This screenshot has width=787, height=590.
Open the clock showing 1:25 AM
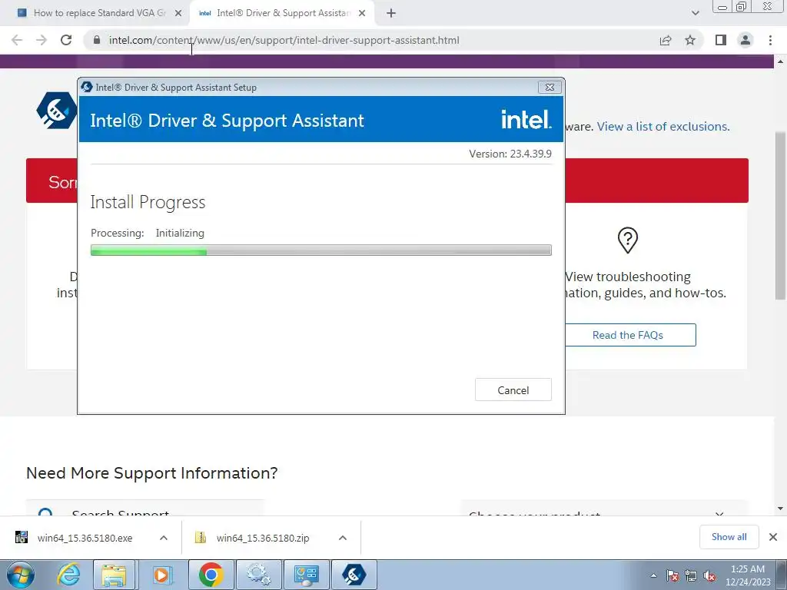point(748,575)
